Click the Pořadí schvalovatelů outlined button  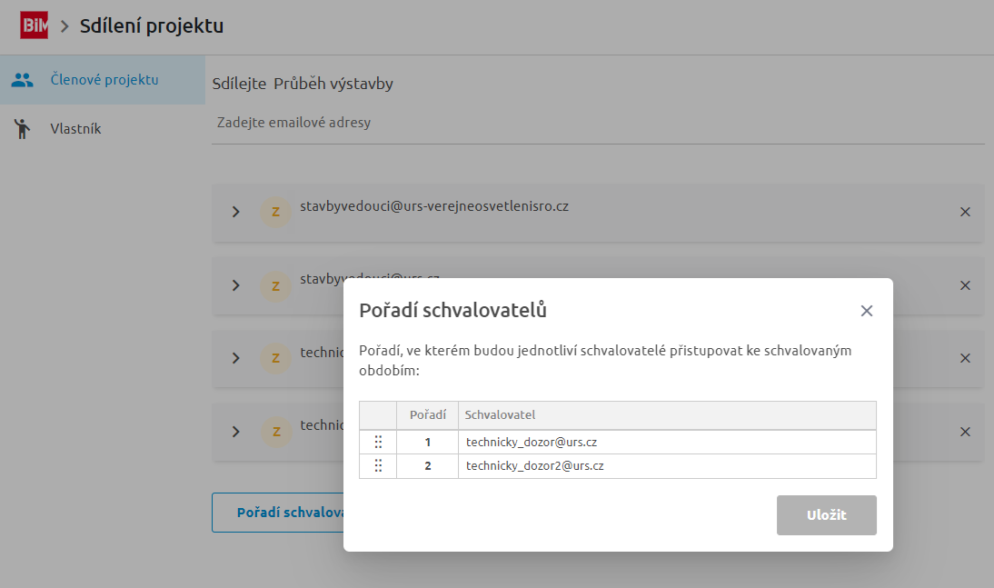(277, 513)
